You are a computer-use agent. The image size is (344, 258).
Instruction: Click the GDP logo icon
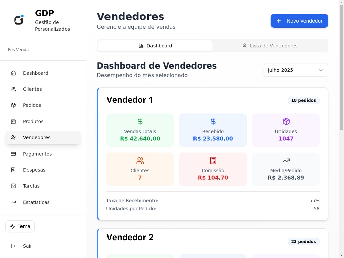19,20
